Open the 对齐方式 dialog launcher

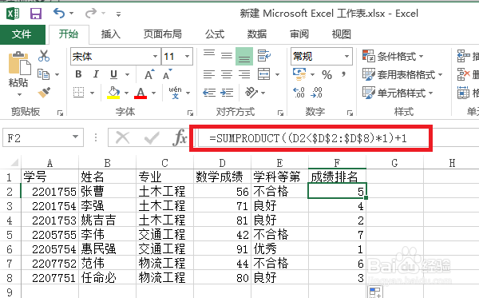[280, 113]
